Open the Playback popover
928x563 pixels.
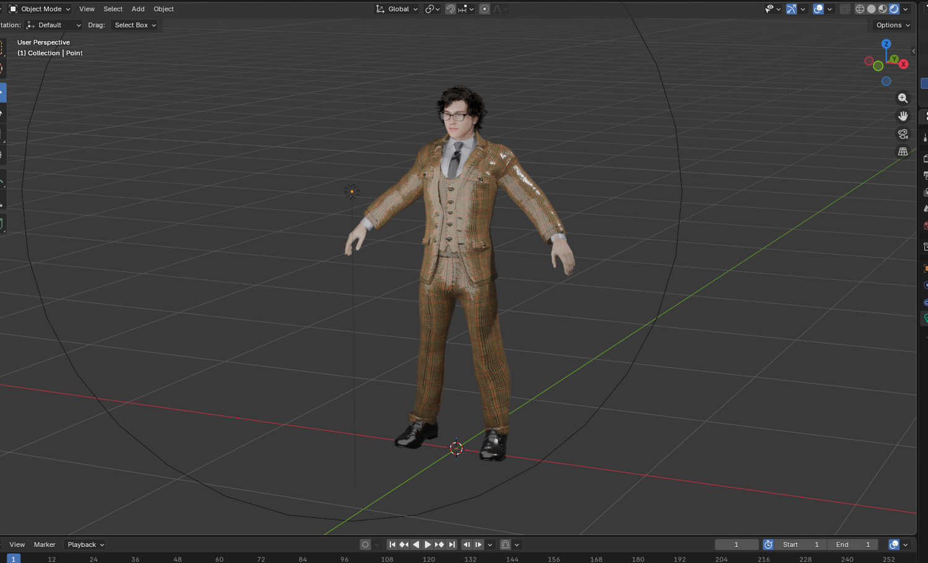(x=85, y=544)
